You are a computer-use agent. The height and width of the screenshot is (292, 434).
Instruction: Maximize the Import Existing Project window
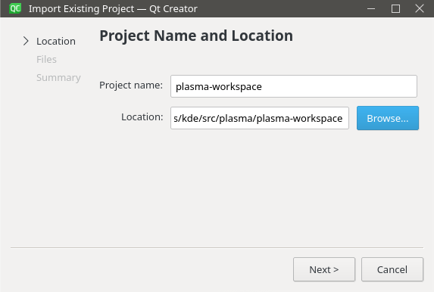pos(395,8)
